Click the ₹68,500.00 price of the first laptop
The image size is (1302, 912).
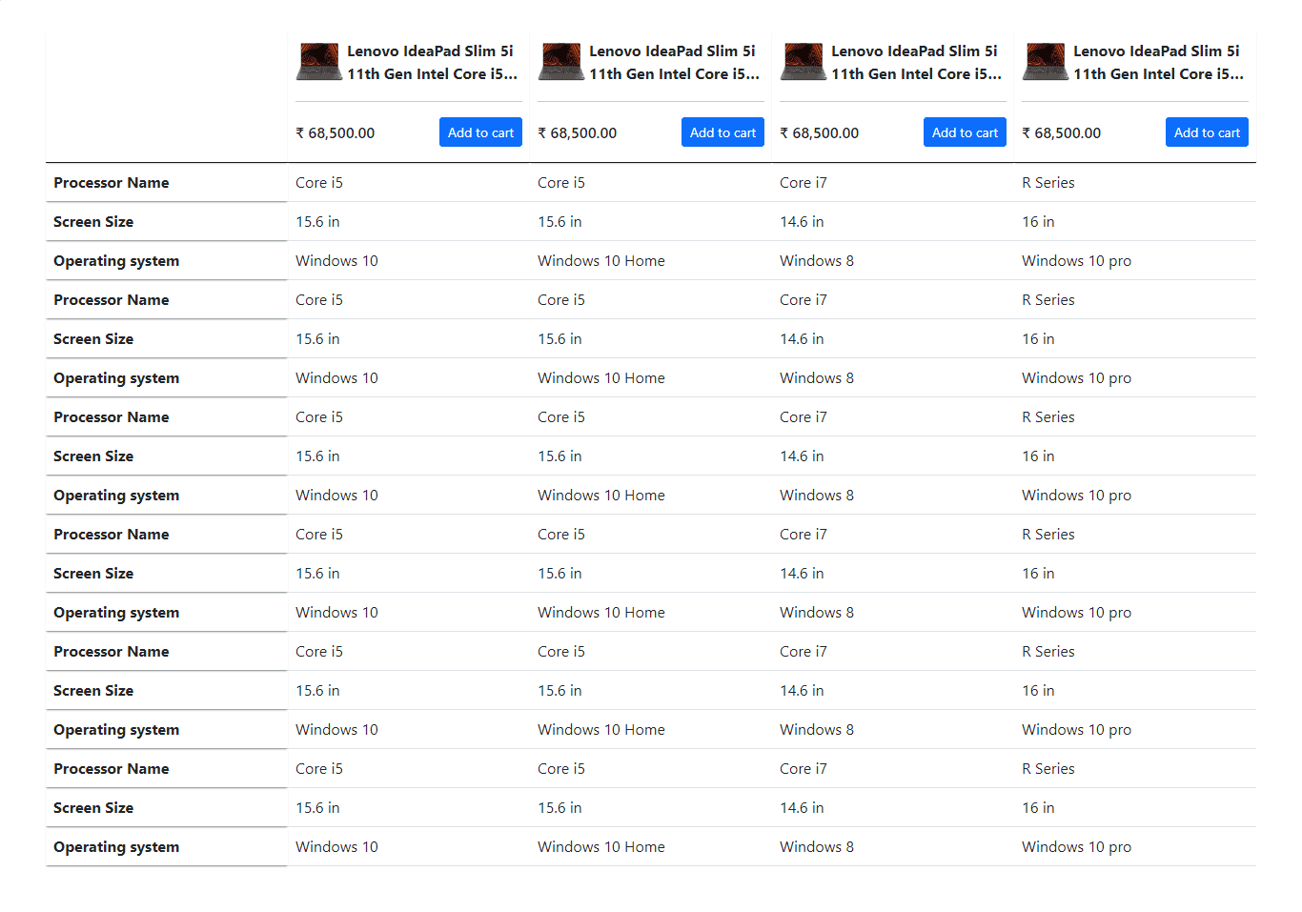(336, 133)
